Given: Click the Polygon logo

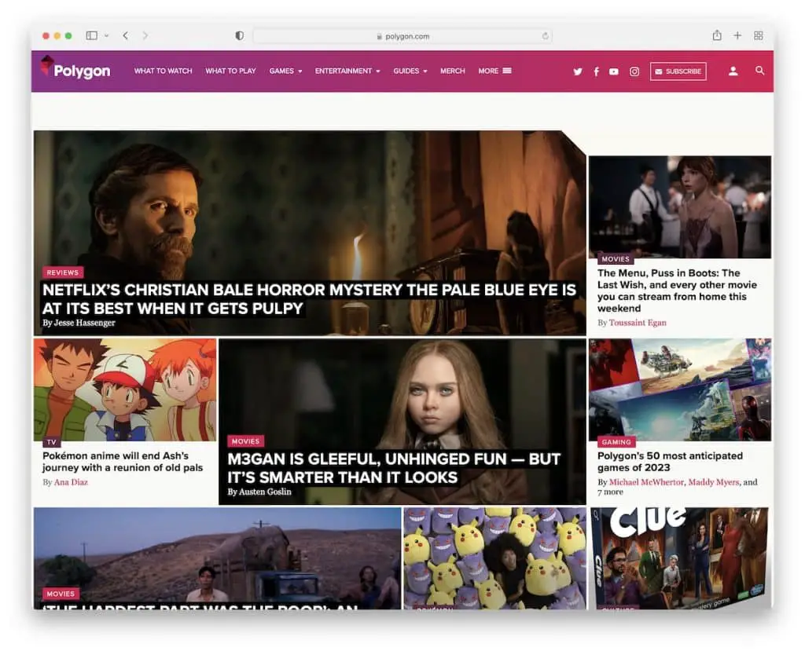Looking at the screenshot, I should (75, 68).
